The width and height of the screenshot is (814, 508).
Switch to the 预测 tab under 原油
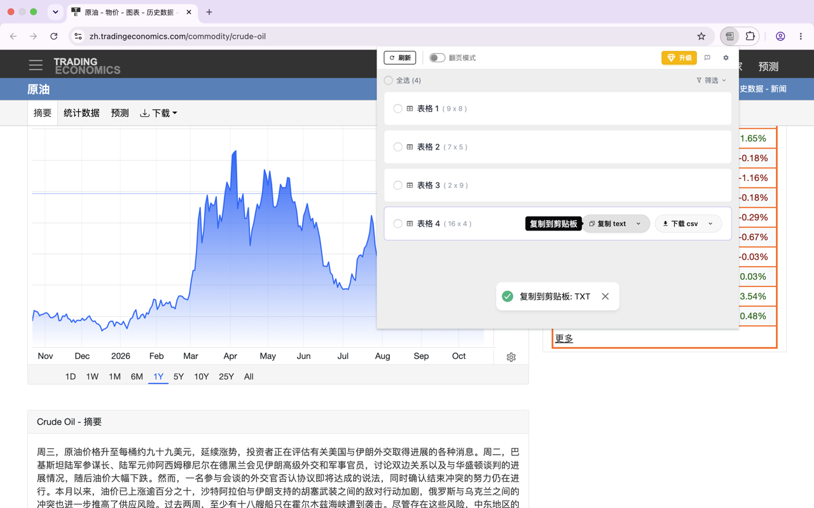coord(120,113)
